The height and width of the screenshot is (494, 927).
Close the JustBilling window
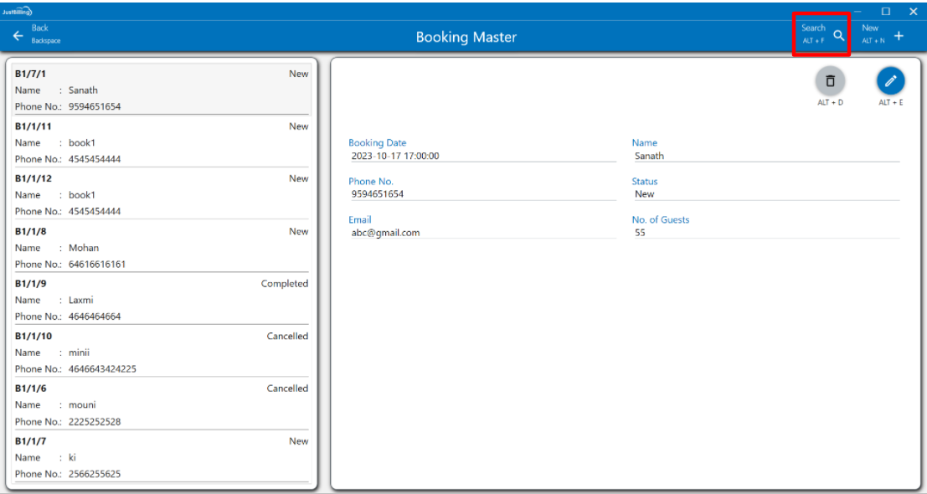pyautogui.click(x=913, y=11)
